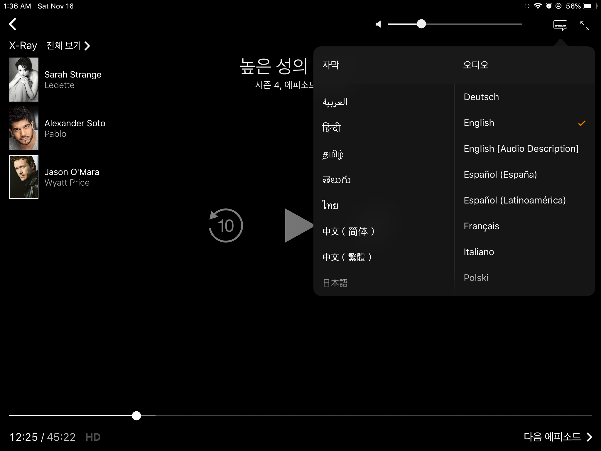This screenshot has width=601, height=451.
Task: Click the volume slider knob
Action: tap(421, 24)
